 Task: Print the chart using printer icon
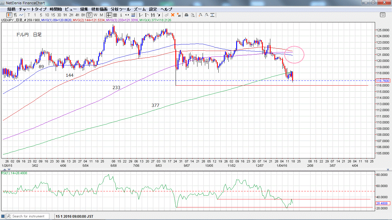pos(186,15)
